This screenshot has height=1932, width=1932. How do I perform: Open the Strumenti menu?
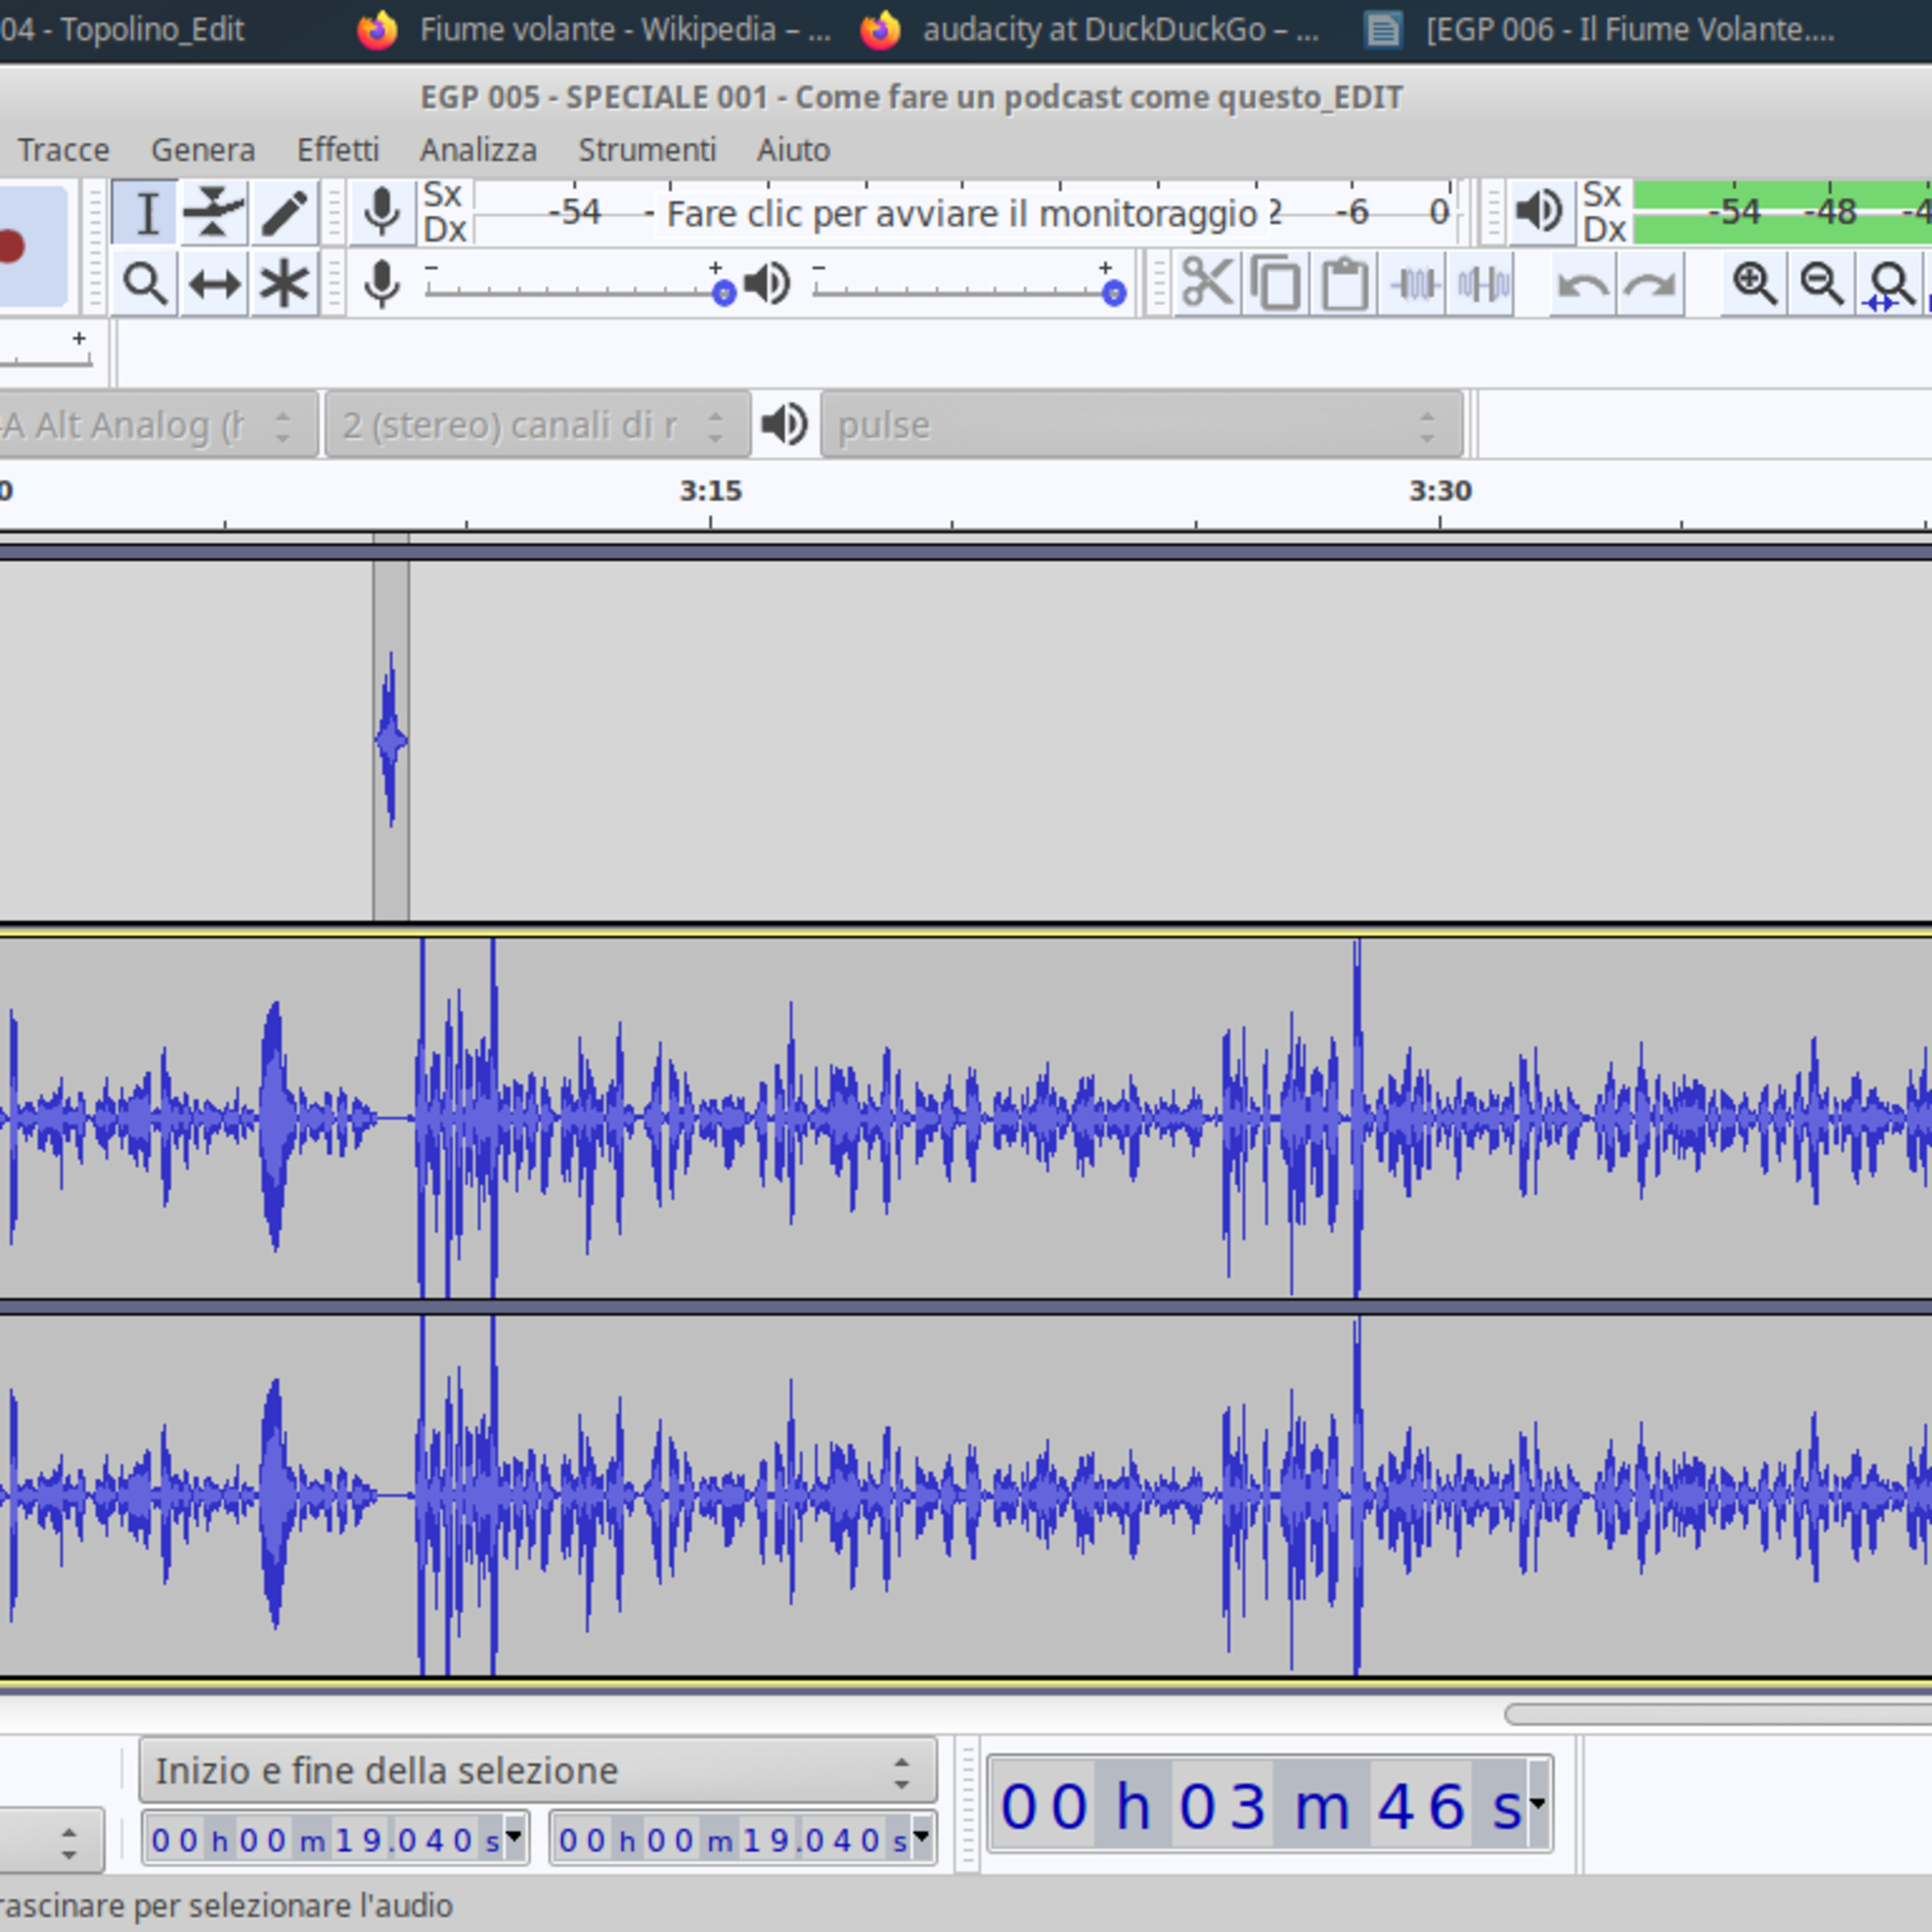[647, 150]
